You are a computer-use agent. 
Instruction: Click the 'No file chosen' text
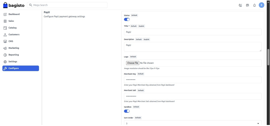[147, 63]
